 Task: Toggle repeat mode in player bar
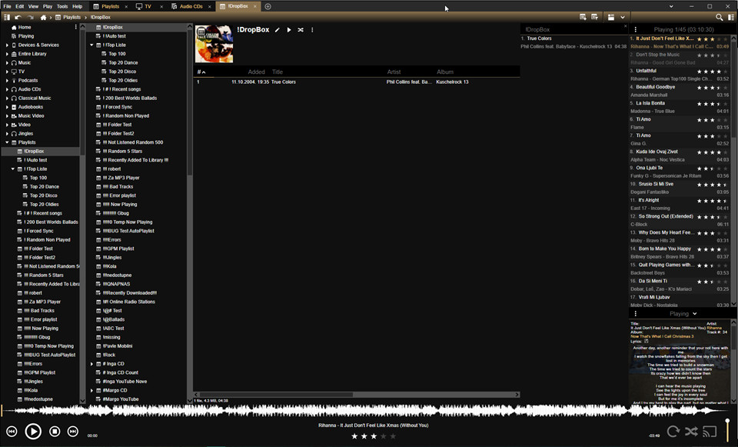[x=673, y=432]
